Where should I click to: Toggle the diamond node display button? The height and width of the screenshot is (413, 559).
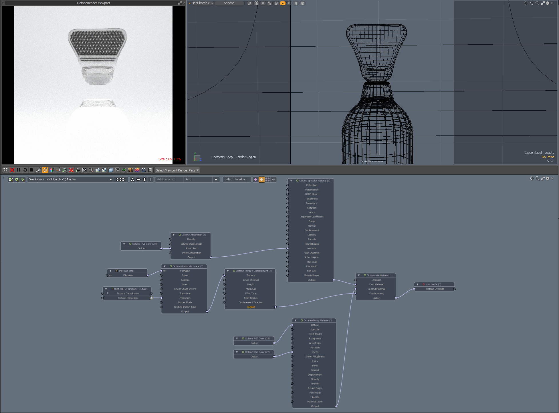(255, 179)
